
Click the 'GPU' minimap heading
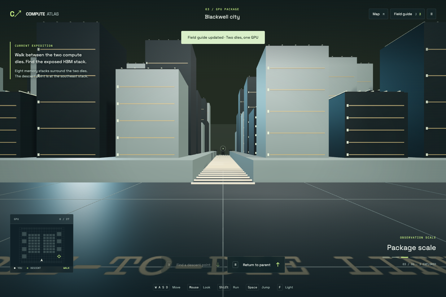coord(16,219)
